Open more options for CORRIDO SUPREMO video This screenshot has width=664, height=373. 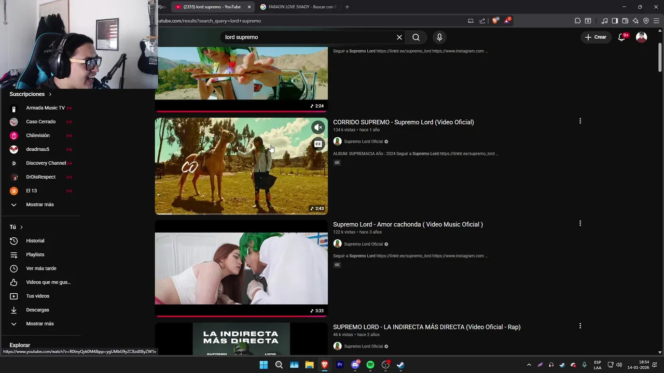pos(580,121)
